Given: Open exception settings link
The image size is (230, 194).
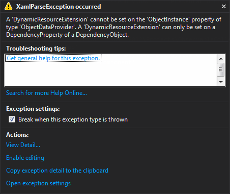Looking at the screenshot, I should 38,183.
